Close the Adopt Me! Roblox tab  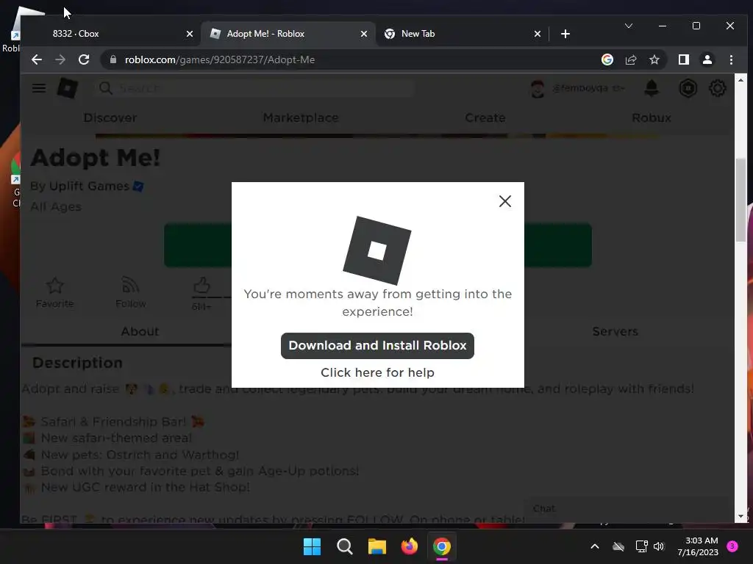pos(363,34)
